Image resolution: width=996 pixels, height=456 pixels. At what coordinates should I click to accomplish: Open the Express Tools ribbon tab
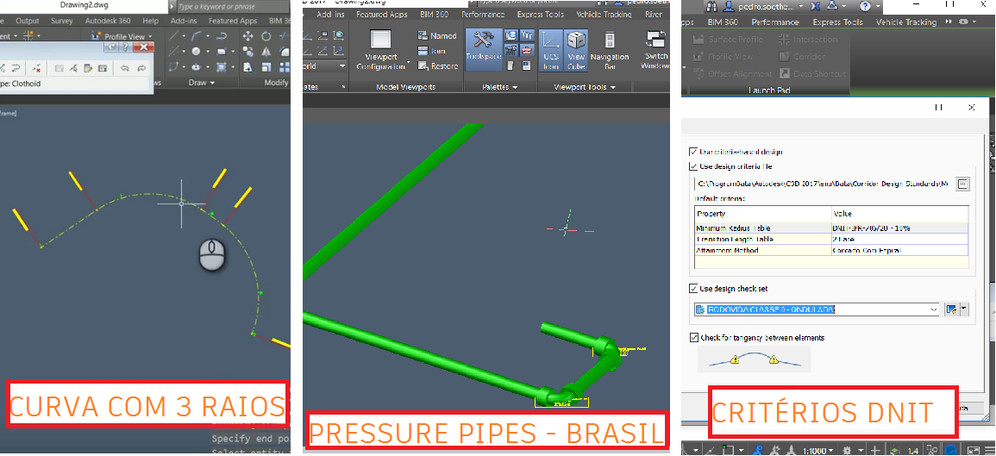click(542, 15)
